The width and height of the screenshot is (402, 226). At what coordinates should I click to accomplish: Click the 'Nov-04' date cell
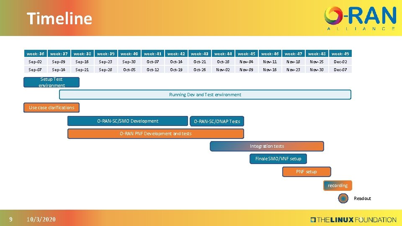click(247, 62)
